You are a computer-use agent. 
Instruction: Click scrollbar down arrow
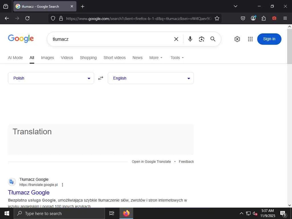290,205
